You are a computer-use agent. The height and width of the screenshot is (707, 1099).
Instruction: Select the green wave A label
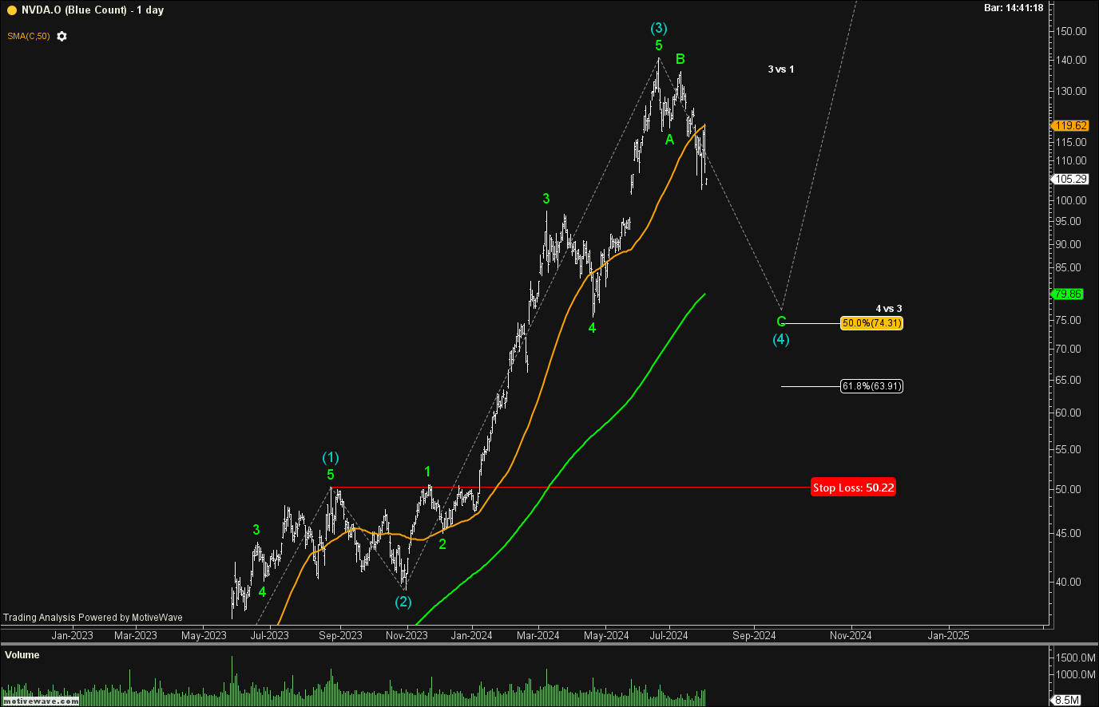pos(670,140)
